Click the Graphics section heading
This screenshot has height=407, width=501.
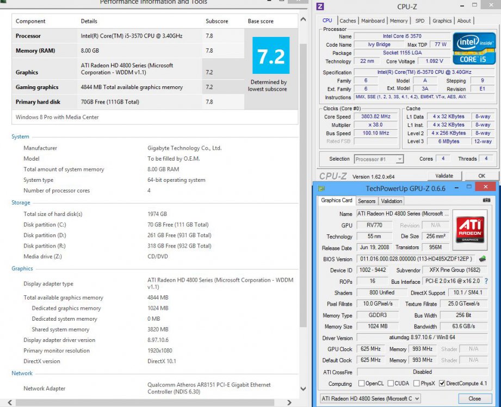point(22,269)
